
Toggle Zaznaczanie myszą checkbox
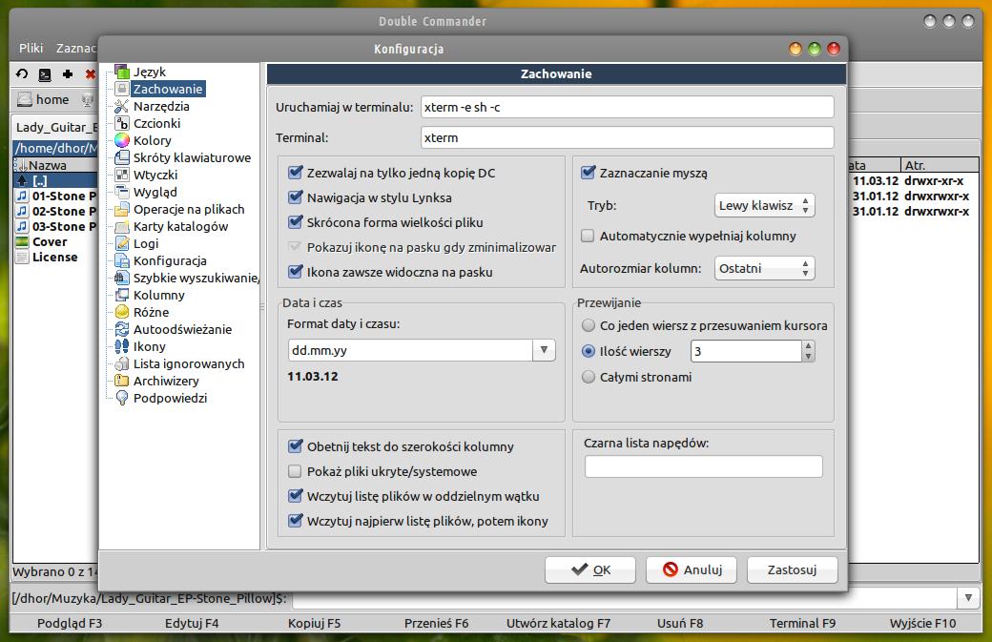coord(589,173)
